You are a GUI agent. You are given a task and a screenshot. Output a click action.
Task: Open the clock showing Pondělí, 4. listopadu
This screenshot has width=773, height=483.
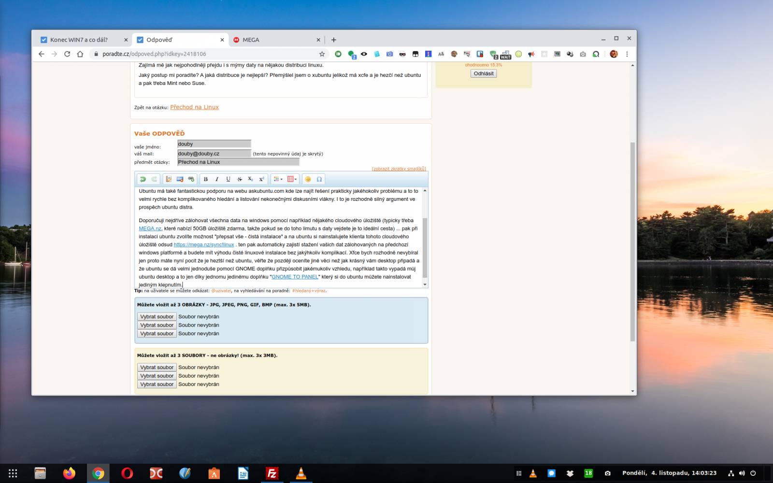coord(669,473)
